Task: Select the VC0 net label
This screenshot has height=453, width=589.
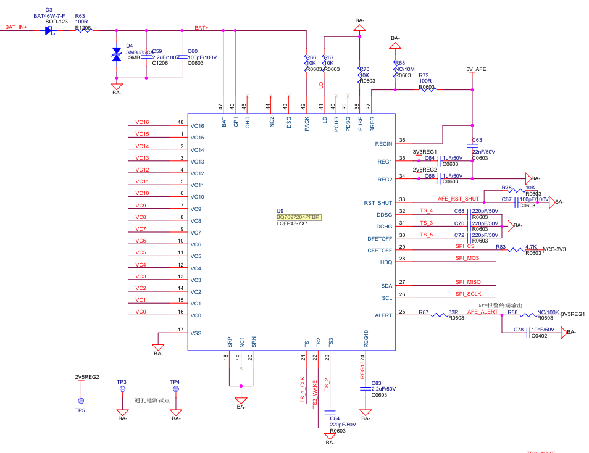Action: point(141,312)
